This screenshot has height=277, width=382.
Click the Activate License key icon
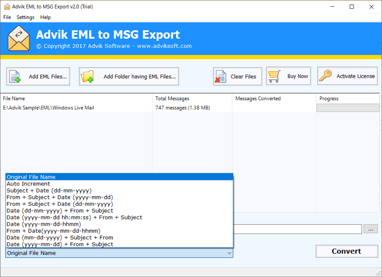coord(325,76)
